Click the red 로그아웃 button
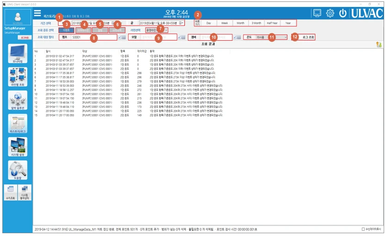 point(25,38)
